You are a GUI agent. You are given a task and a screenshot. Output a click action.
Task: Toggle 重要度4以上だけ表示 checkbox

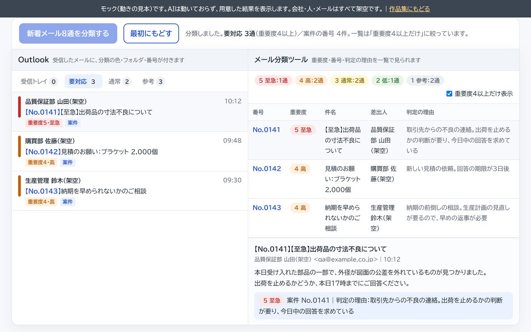(450, 94)
